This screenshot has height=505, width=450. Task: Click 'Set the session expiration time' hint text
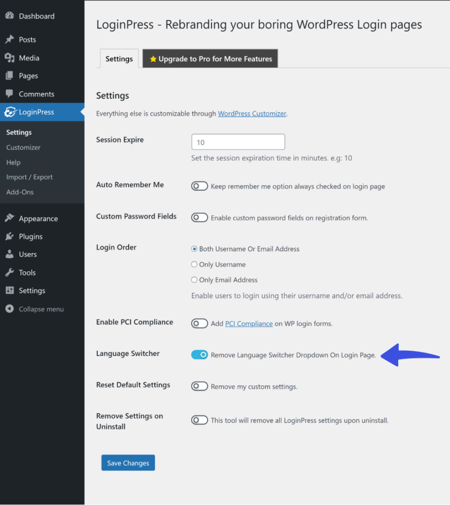pyautogui.click(x=272, y=158)
